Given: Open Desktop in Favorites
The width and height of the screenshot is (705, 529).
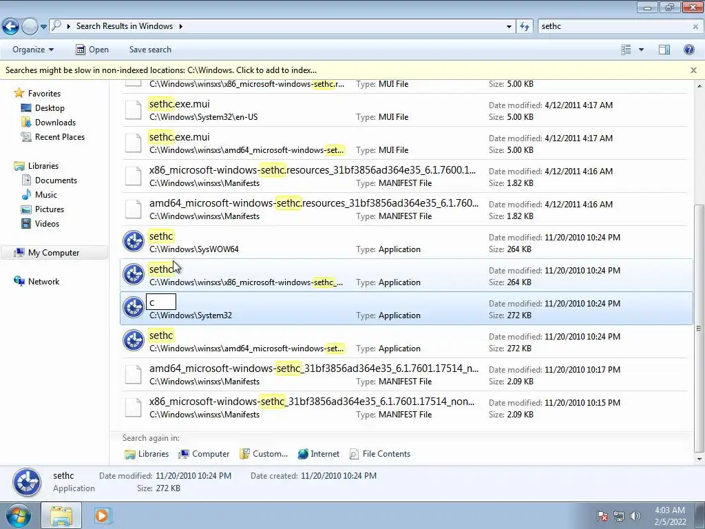Looking at the screenshot, I should click(x=50, y=108).
